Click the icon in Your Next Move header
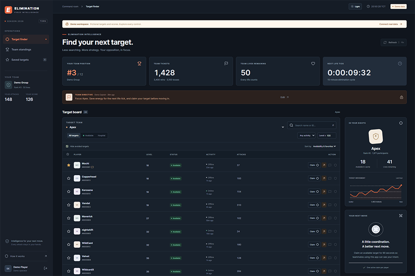This screenshot has height=276, width=415. tap(400, 216)
